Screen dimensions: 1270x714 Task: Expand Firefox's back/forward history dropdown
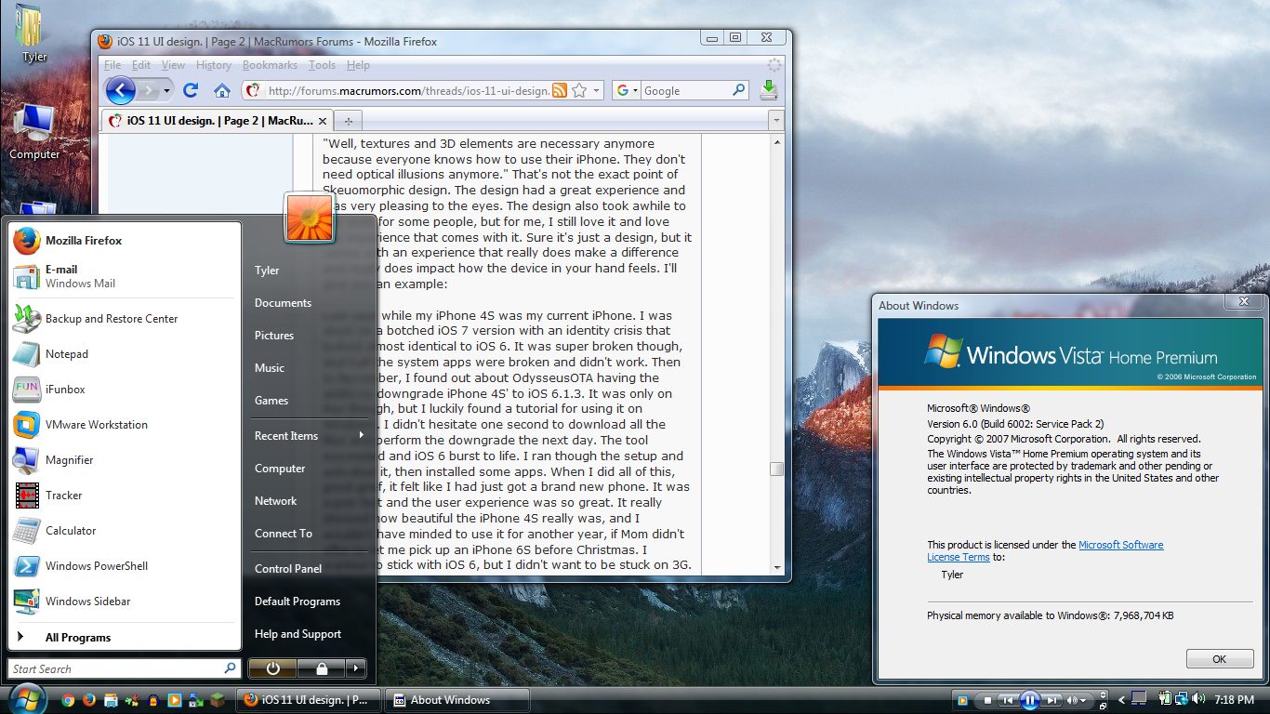[167, 90]
